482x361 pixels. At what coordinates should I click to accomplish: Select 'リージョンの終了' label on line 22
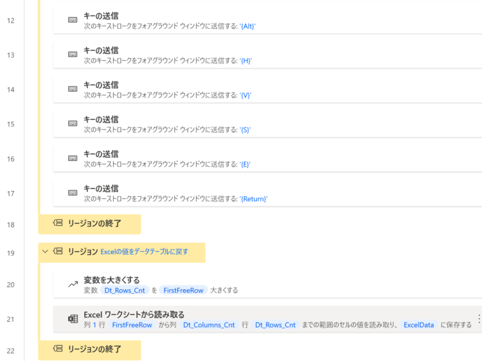point(94,349)
